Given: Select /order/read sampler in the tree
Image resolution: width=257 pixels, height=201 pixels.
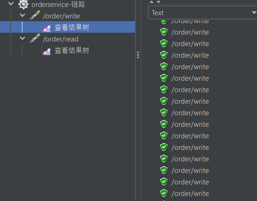Looking at the screenshot, I should pyautogui.click(x=61, y=39).
